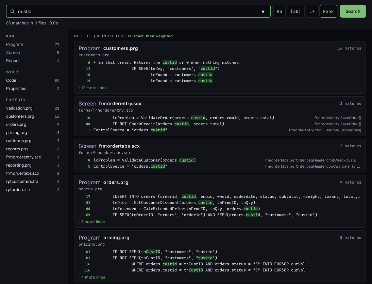Open orders.prg line 69 IF SEEK match
The image size is (372, 284).
[220, 215]
